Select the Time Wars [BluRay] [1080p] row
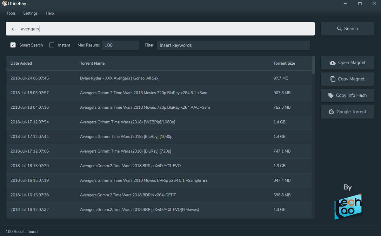 coord(159,137)
